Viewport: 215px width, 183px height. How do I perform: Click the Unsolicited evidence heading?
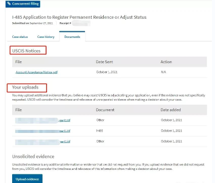(x=33, y=157)
